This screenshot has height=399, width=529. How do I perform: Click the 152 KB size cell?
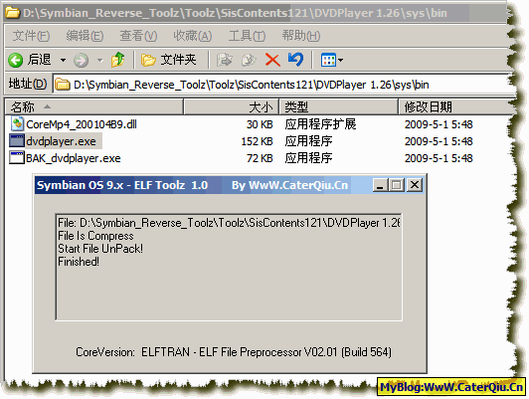257,141
